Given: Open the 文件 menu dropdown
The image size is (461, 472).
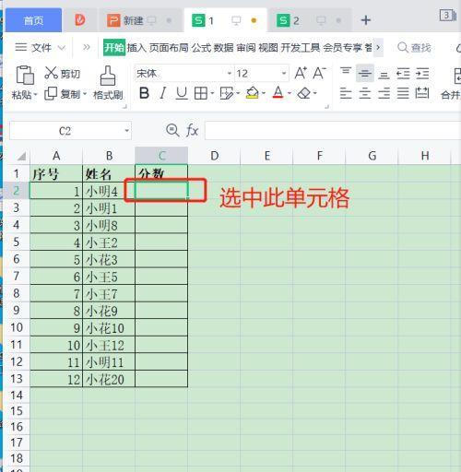Looking at the screenshot, I should pos(41,48).
